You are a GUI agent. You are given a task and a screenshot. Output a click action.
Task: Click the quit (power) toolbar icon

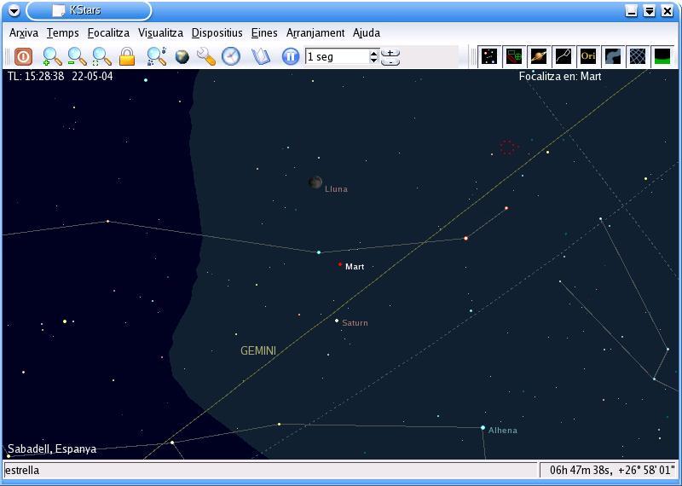click(24, 56)
